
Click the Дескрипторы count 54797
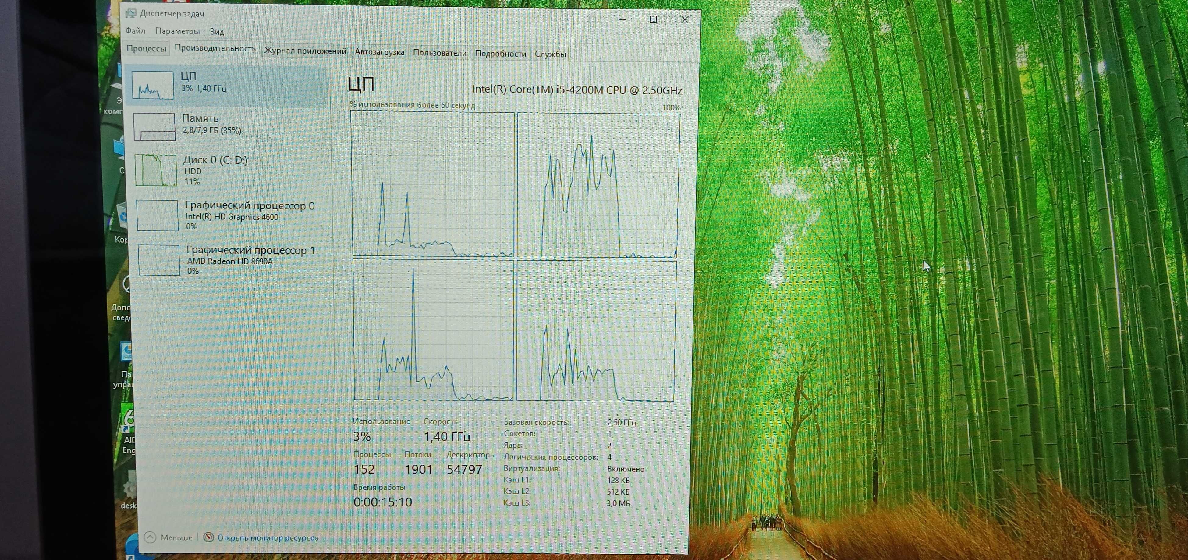(x=464, y=469)
